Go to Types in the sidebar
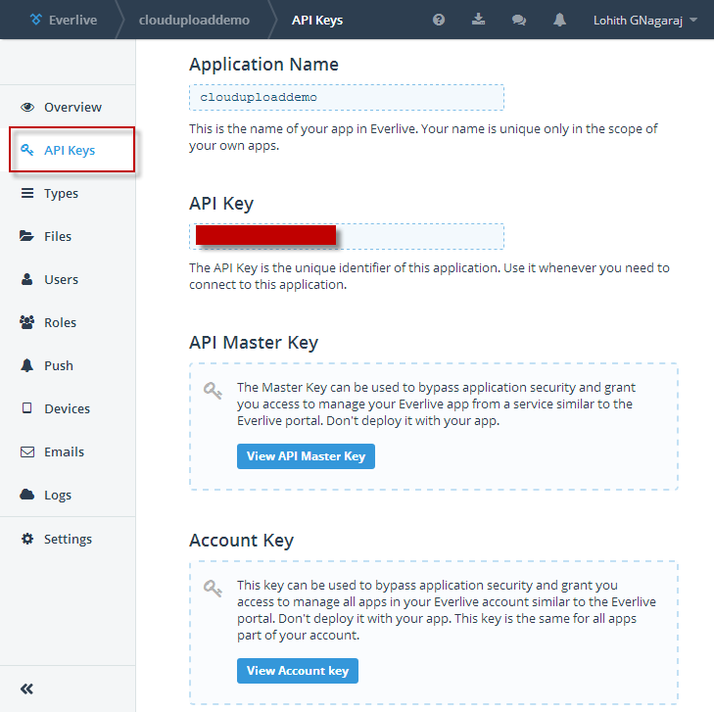714x712 pixels. coord(61,193)
